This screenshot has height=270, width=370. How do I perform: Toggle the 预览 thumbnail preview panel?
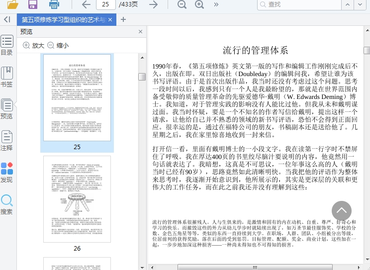tap(7, 109)
